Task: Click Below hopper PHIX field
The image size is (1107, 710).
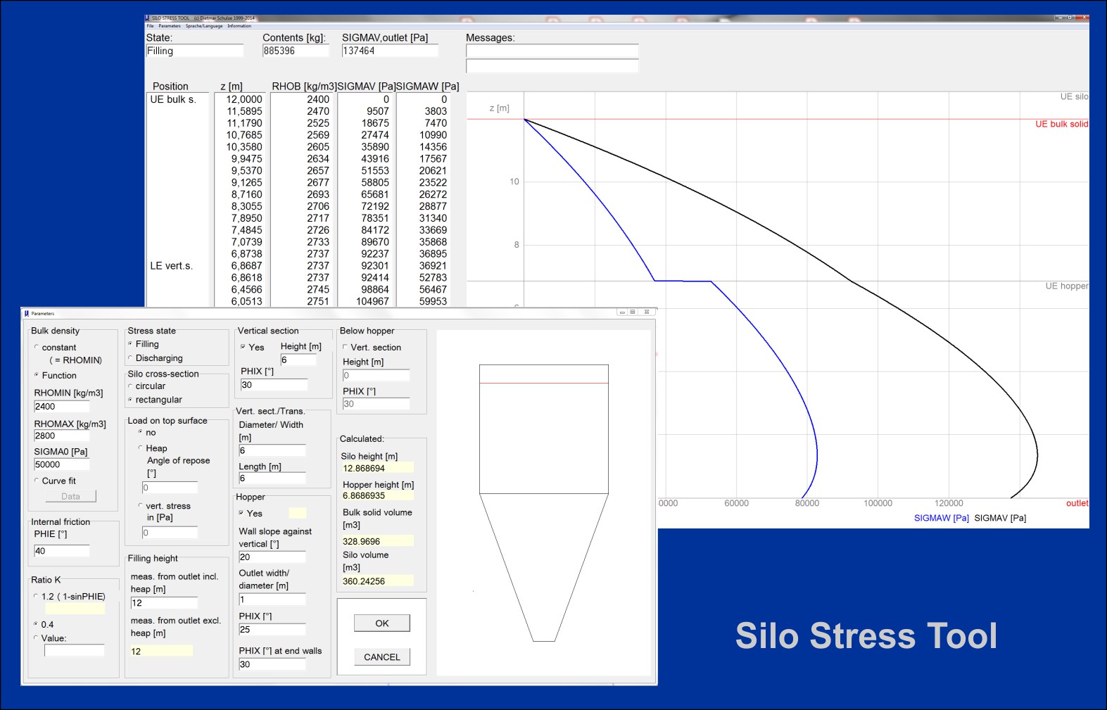Action: [x=376, y=404]
